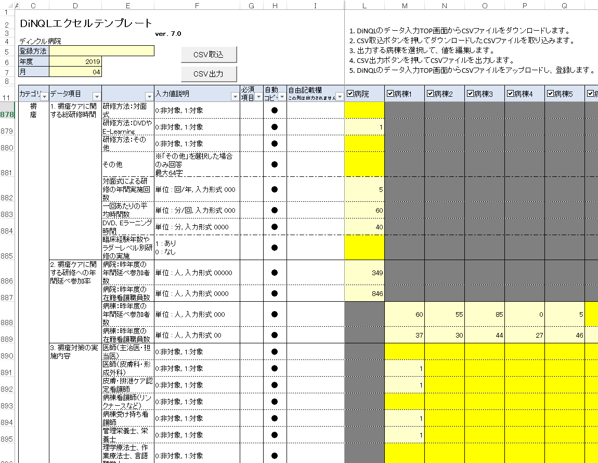Image resolution: width=598 pixels, height=463 pixels.
Task: Select column header Q
Action: pyautogui.click(x=564, y=5)
